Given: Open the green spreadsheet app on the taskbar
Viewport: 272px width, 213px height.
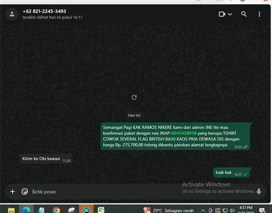Looking at the screenshot, I should tap(101, 210).
